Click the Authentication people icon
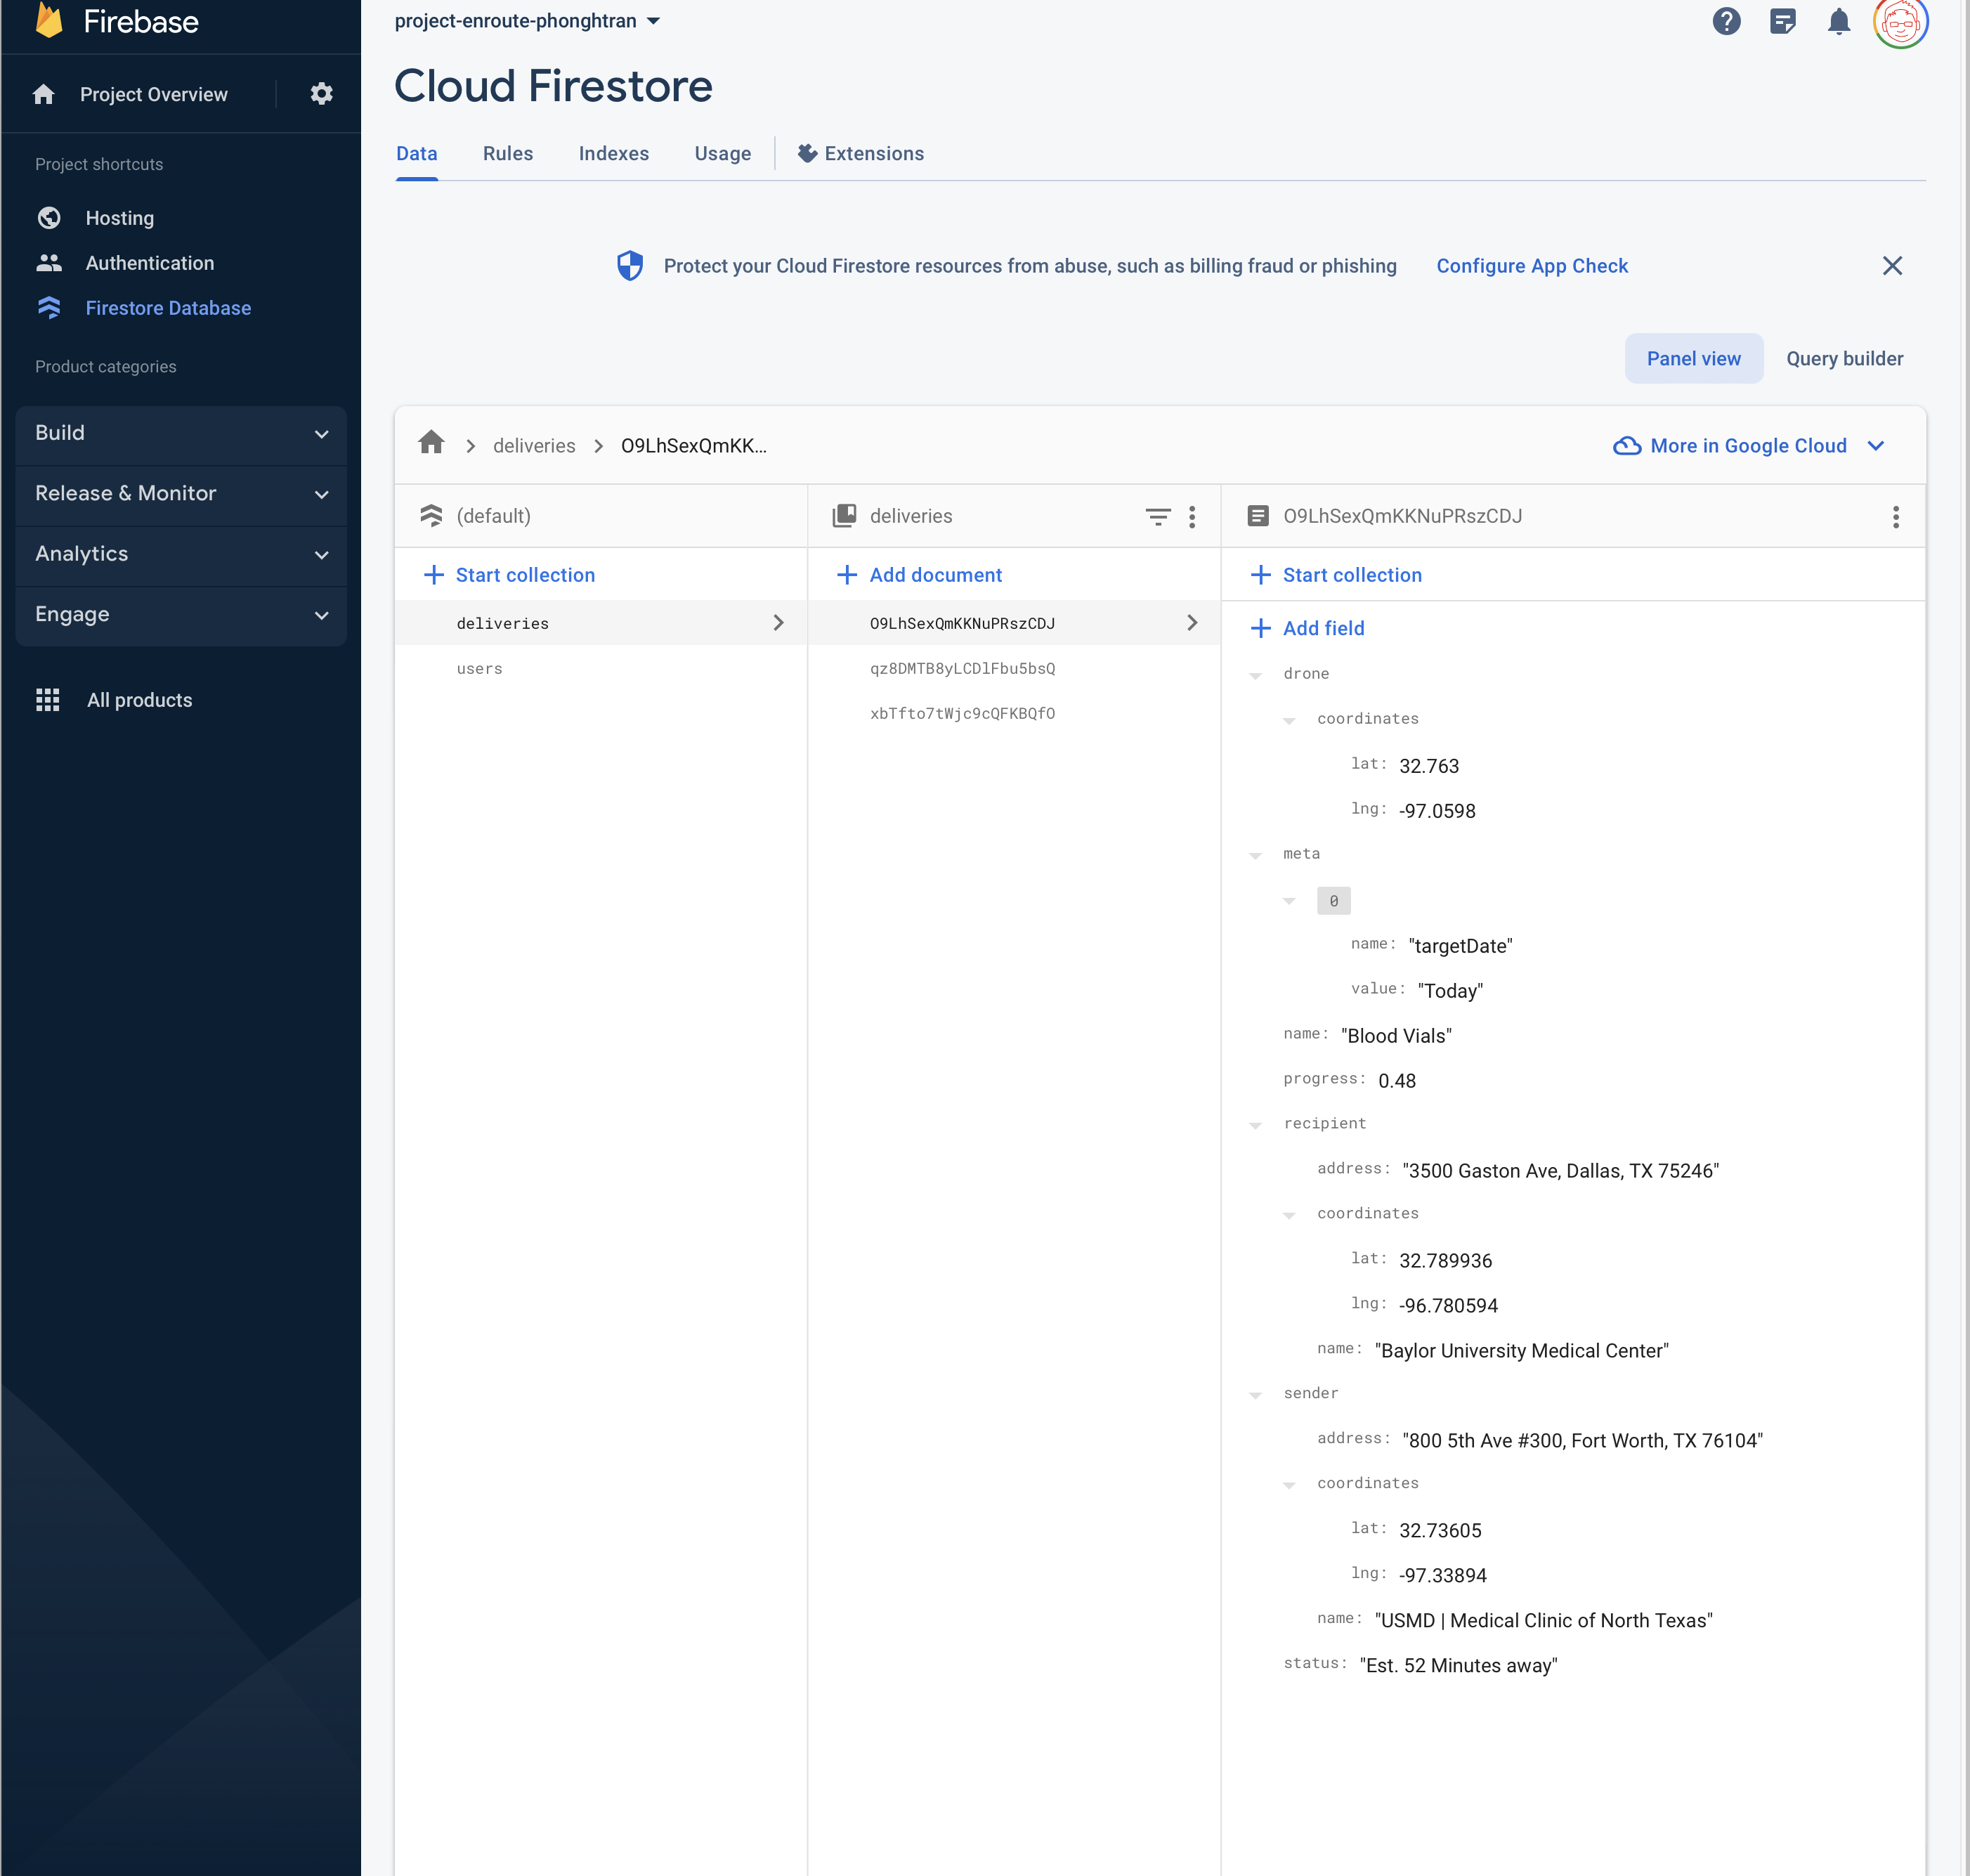Image resolution: width=1970 pixels, height=1876 pixels. click(49, 263)
